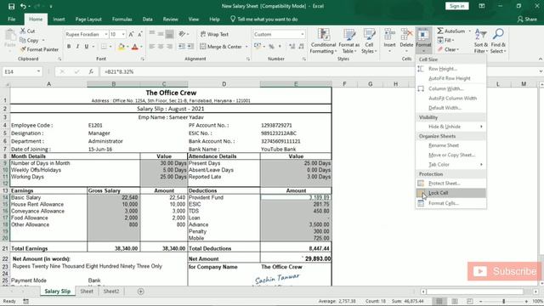Choose Protect Sheet menu item
544x306 pixels.
pos(450,184)
